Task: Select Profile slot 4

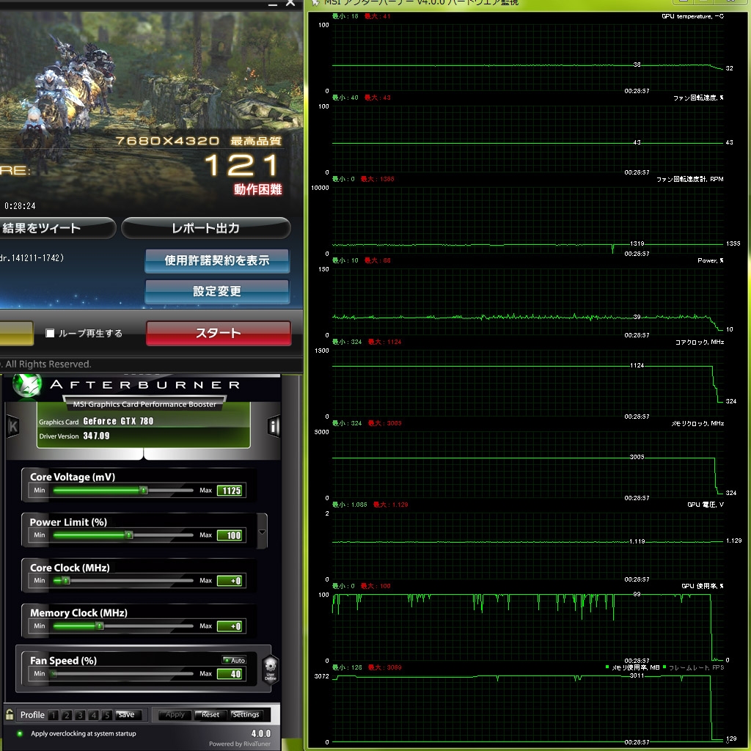Action: click(x=93, y=715)
